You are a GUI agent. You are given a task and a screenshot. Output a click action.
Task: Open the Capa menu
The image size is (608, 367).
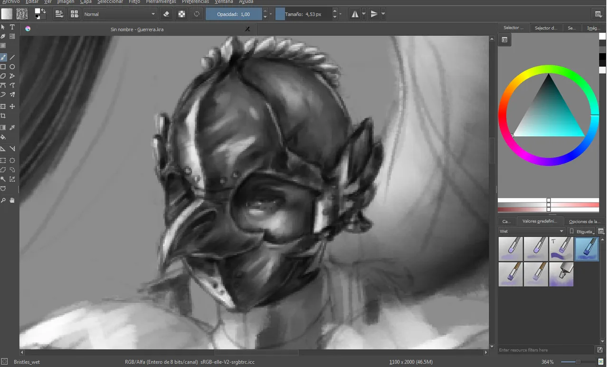click(x=86, y=2)
